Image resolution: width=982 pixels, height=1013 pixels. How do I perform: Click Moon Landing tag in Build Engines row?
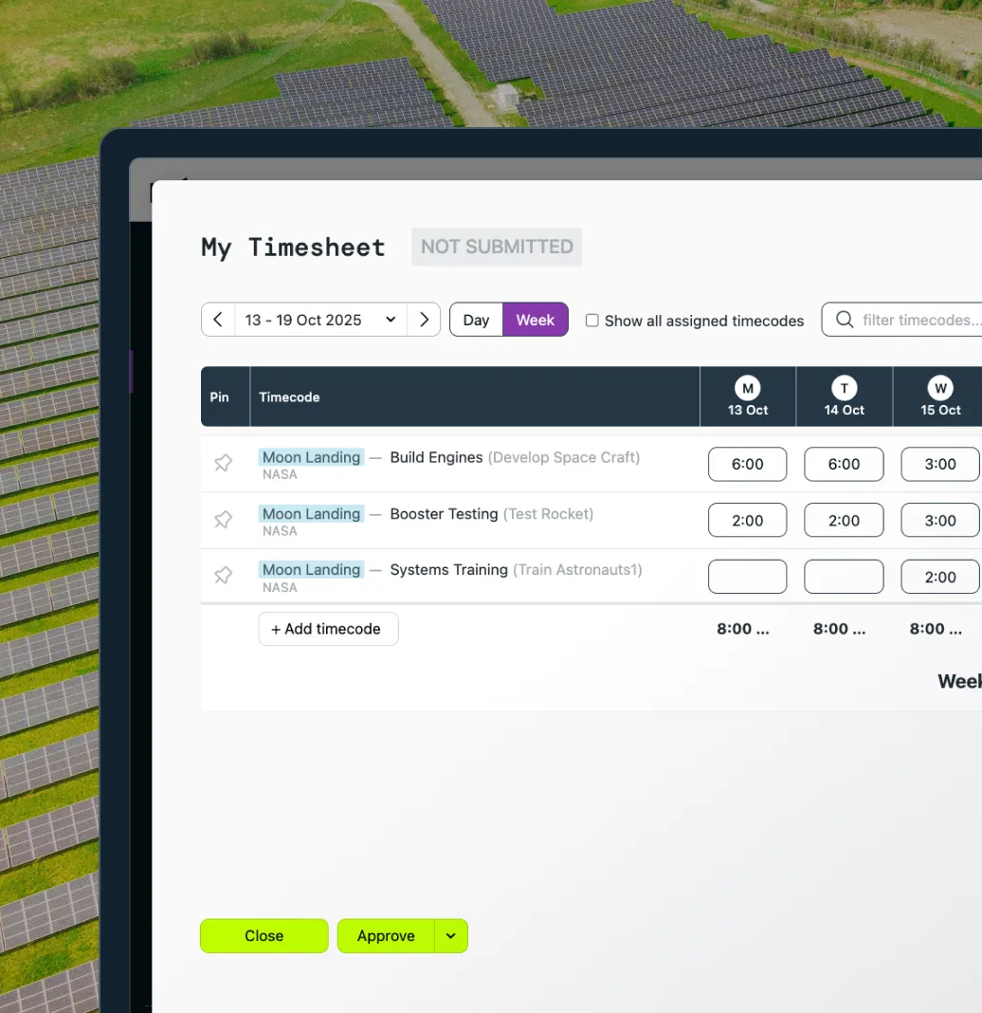[x=311, y=457]
